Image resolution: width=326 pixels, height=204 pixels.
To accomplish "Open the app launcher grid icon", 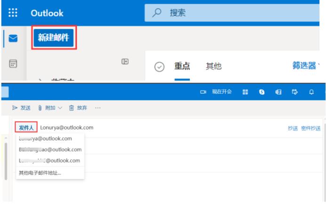I will (x=13, y=13).
